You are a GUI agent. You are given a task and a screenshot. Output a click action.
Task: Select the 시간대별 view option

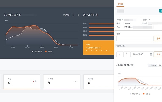(153, 65)
